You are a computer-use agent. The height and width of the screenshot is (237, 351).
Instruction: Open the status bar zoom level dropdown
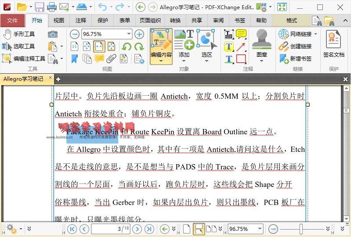tap(260, 229)
